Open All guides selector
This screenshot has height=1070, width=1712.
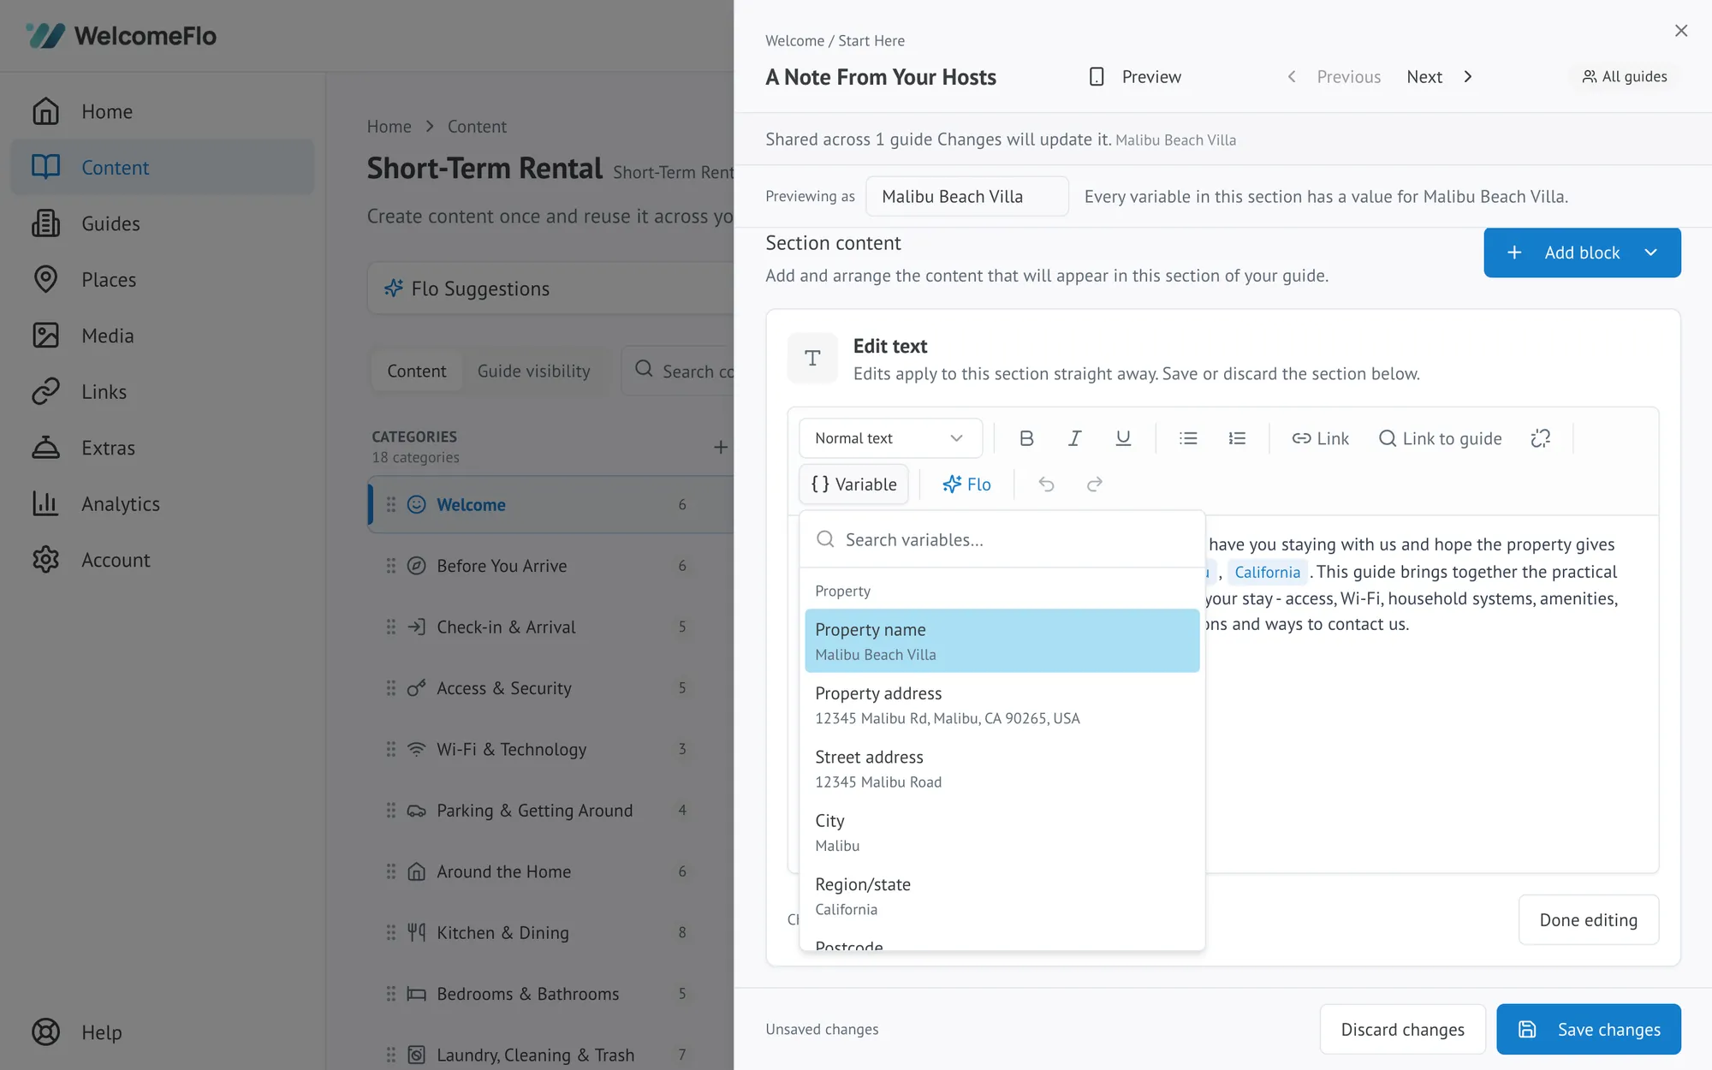(1625, 77)
